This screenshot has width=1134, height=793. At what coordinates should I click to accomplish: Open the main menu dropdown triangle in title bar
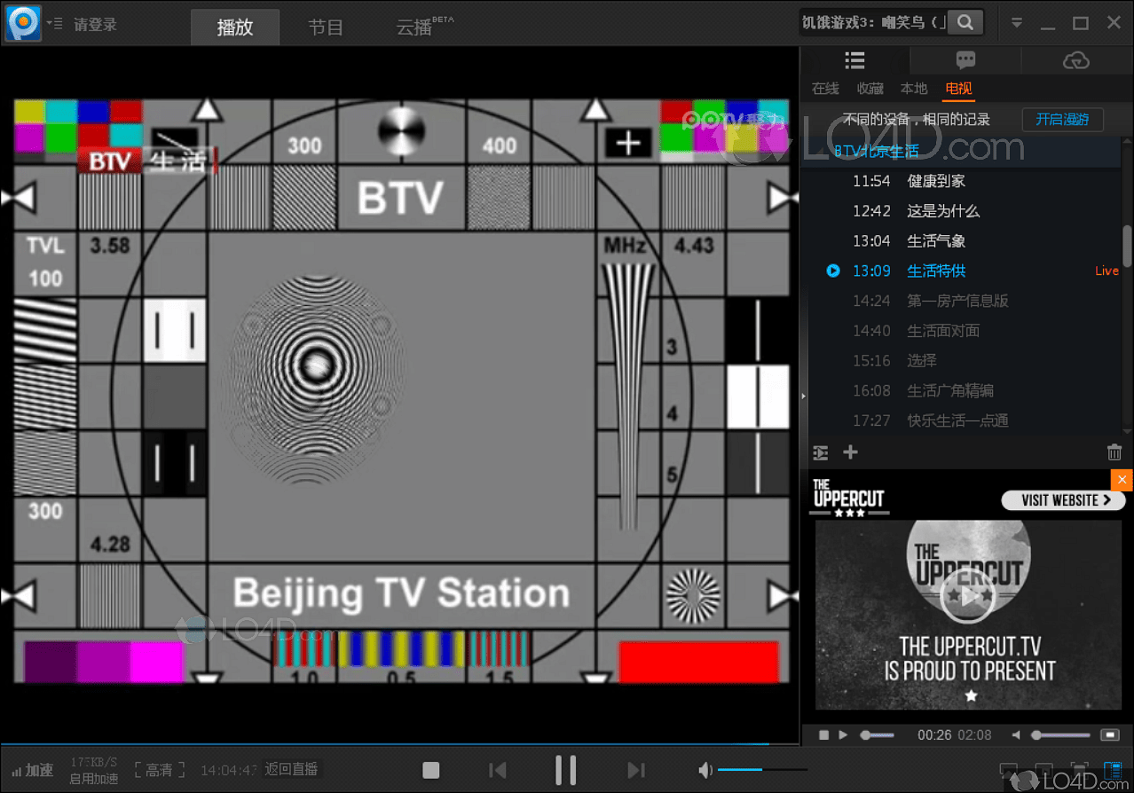[1017, 24]
